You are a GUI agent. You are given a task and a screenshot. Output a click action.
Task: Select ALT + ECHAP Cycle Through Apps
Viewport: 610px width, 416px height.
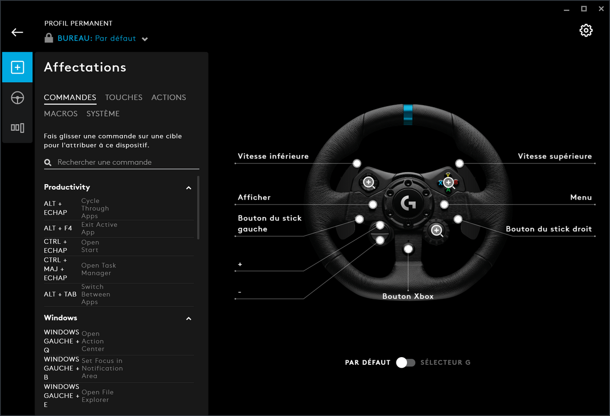pos(119,208)
